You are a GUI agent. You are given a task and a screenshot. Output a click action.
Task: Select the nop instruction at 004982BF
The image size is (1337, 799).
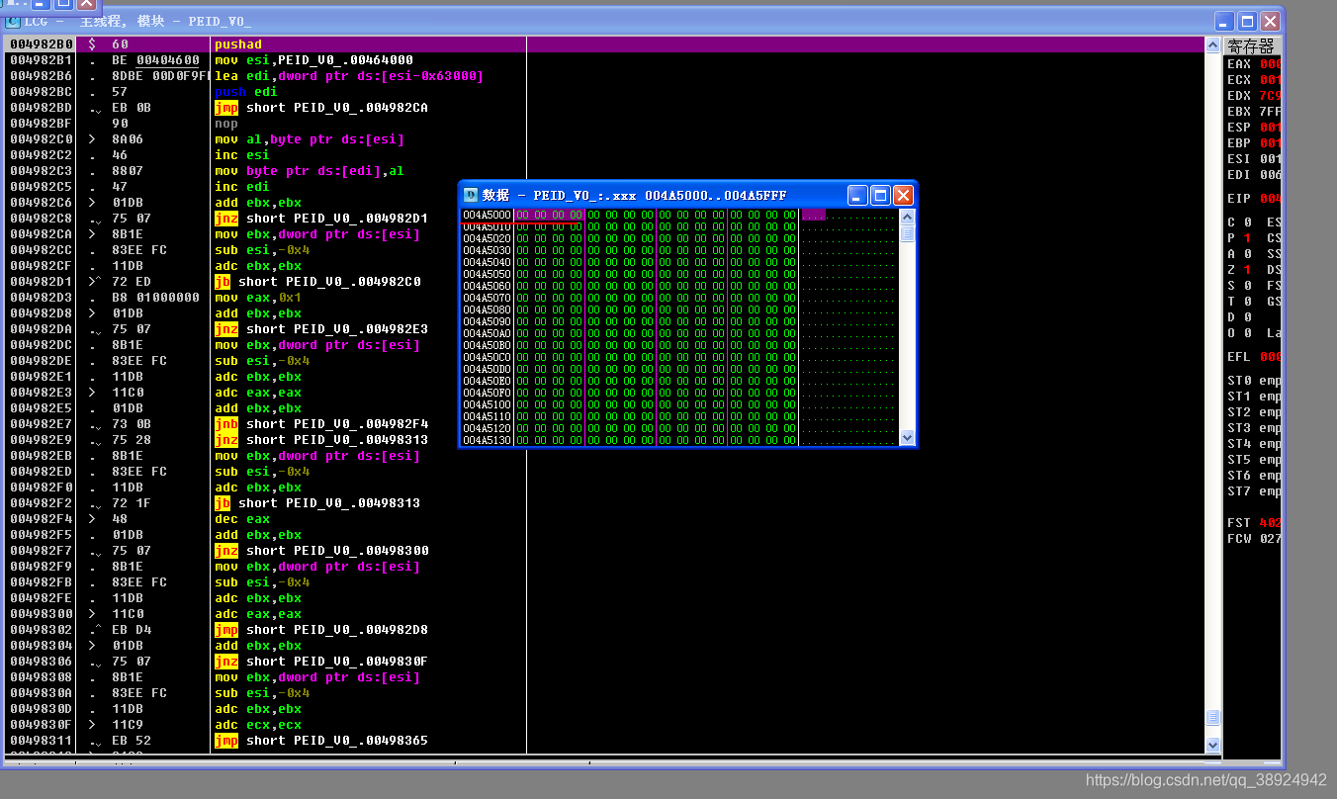click(x=226, y=124)
